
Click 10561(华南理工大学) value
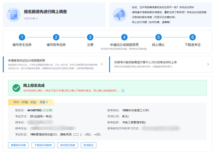coord(136,110)
